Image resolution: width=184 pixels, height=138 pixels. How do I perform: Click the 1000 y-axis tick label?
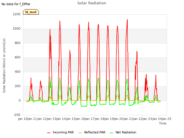click(x=17, y=29)
